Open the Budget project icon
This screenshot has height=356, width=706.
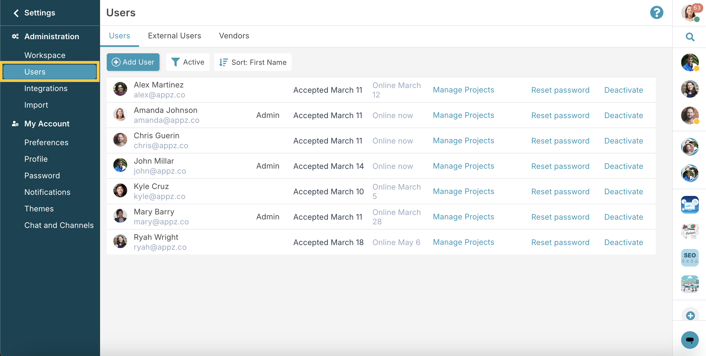point(690,231)
